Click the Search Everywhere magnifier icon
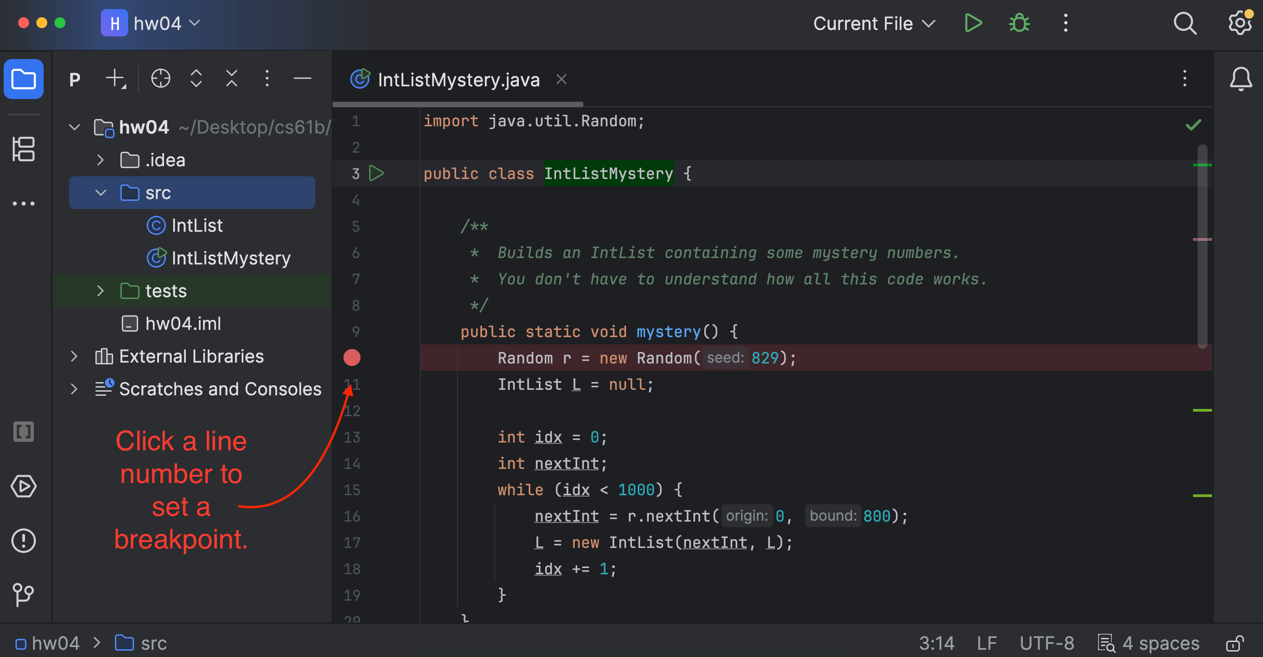1263x657 pixels. 1184,23
